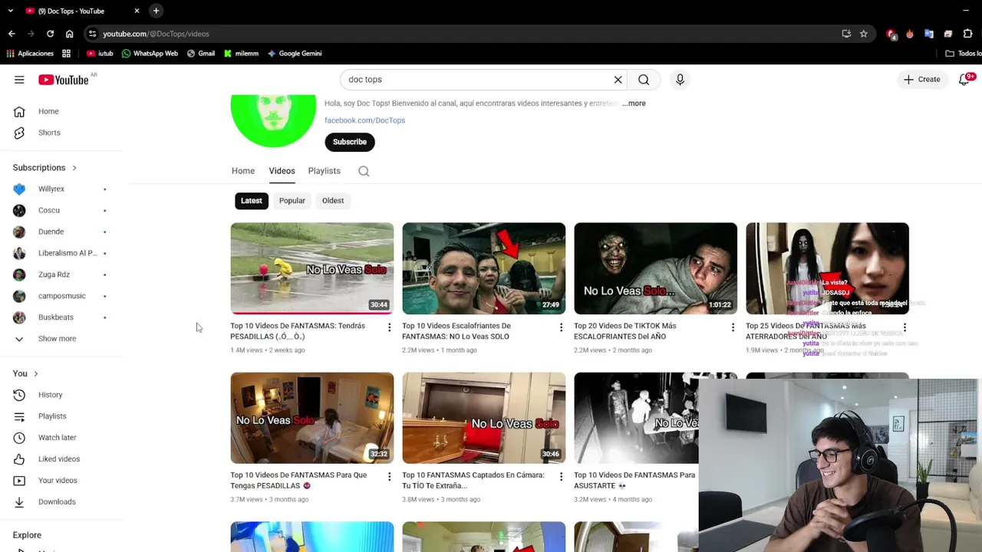The height and width of the screenshot is (552, 982).
Task: Go to the YouTube logo home
Action: [x=64, y=80]
